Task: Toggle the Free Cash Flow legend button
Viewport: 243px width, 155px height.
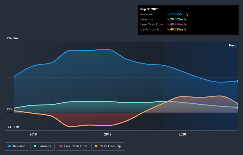Action: 73,146
